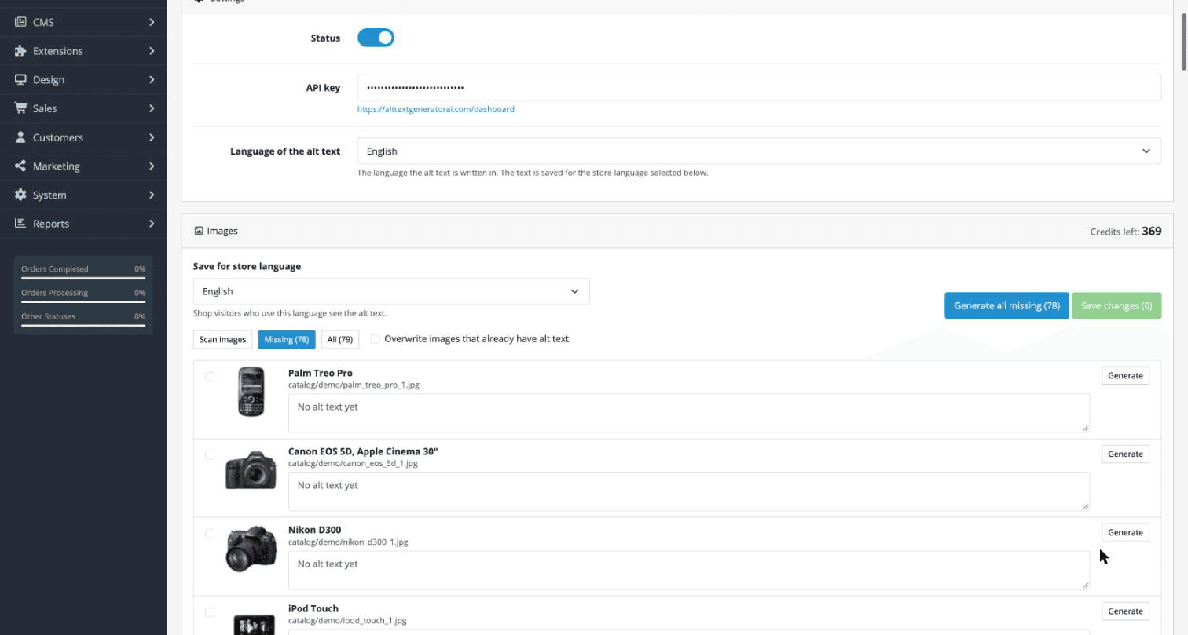Viewport: 1188px width, 635px height.
Task: Expand the Extensions menu chevron
Action: point(152,51)
